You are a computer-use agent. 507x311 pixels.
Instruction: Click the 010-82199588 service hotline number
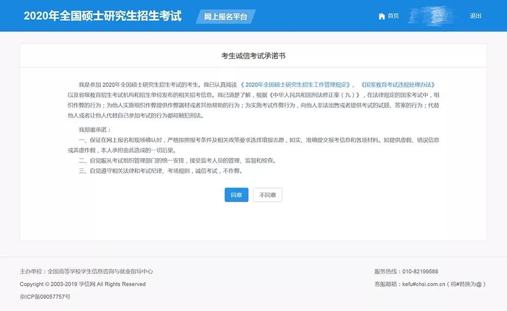(x=420, y=272)
